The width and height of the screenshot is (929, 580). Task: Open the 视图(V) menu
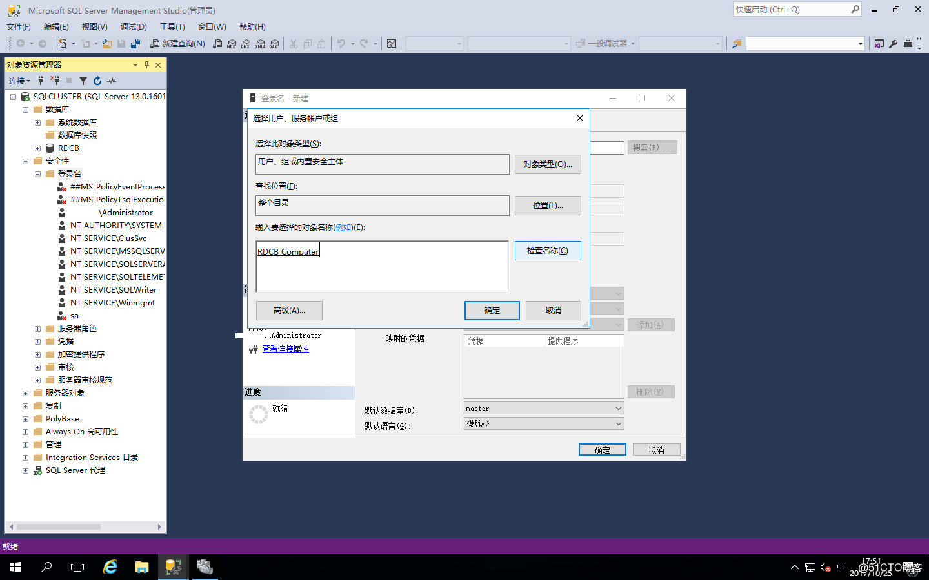pos(94,27)
